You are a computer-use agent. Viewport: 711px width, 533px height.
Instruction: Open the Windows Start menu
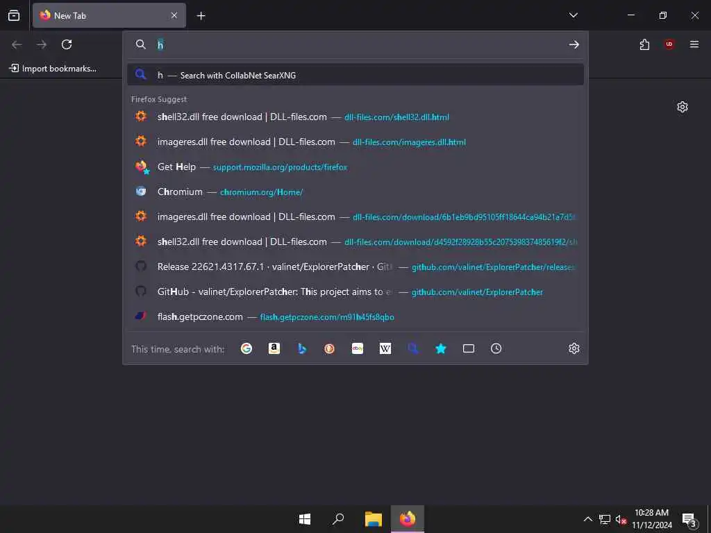(305, 519)
